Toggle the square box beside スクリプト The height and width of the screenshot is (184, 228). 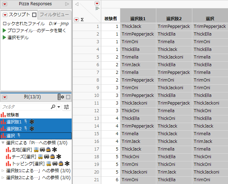pos(34,15)
